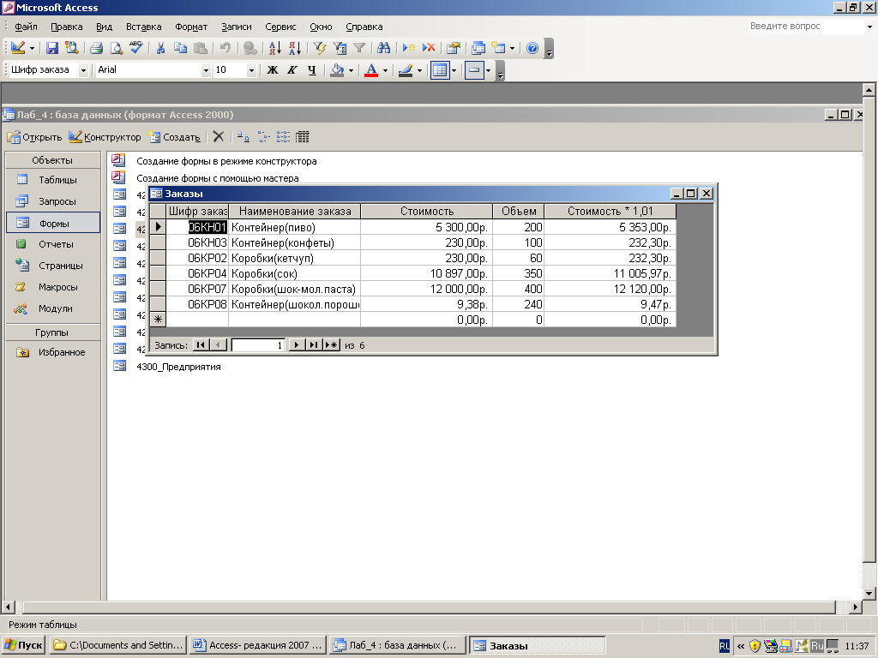Select Запросы in Объекты panel
This screenshot has width=878, height=658.
point(53,201)
